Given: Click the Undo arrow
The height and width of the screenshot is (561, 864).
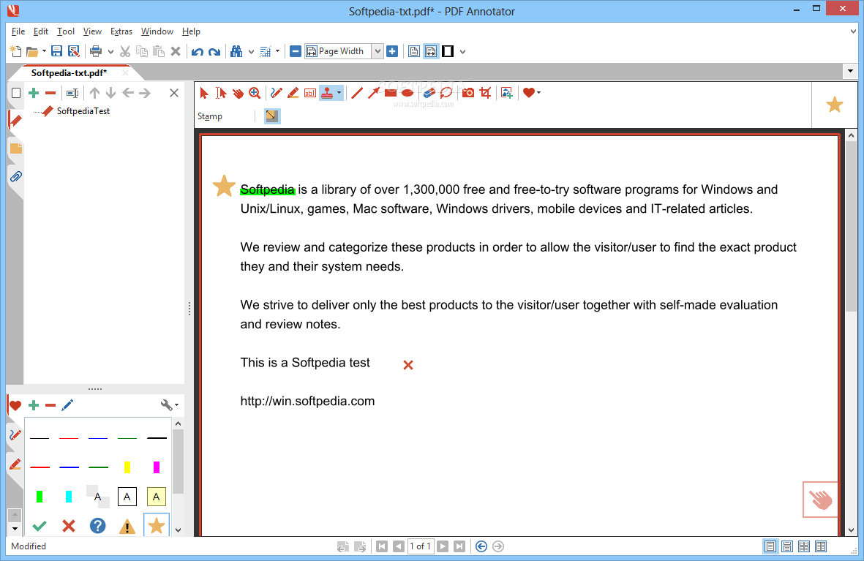Looking at the screenshot, I should 198,52.
